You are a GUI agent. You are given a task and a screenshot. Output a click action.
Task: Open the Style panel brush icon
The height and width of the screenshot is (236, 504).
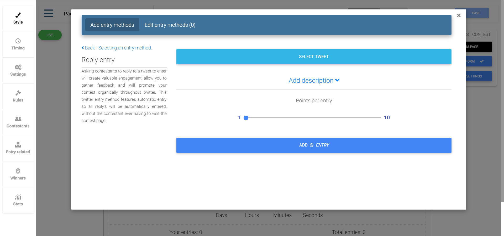(x=18, y=15)
